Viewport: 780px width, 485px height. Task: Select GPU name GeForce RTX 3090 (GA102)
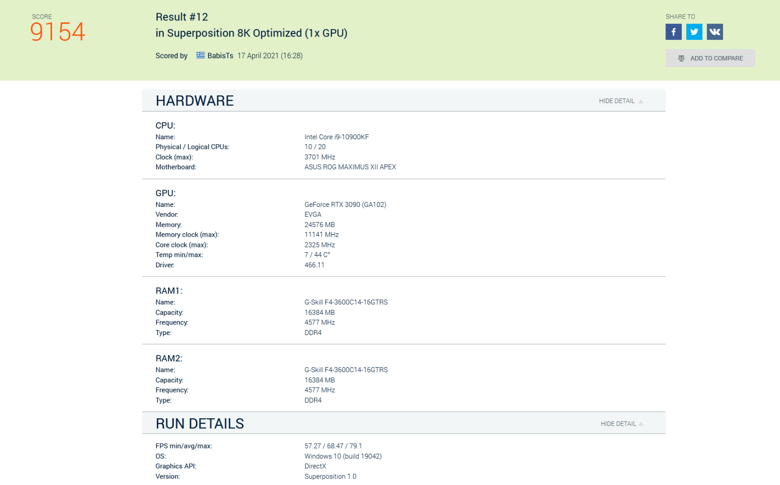point(345,205)
